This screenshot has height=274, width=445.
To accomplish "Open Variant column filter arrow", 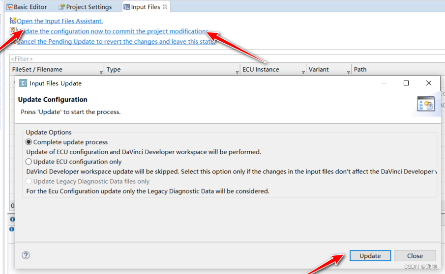I will point(349,73).
